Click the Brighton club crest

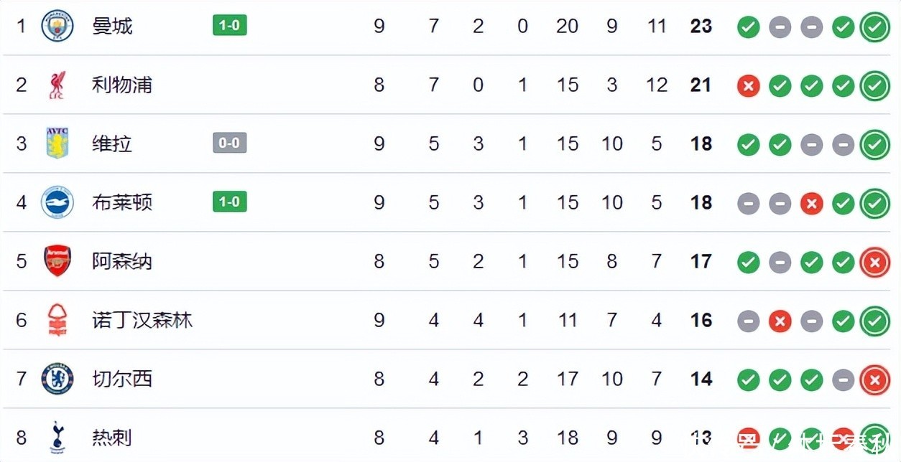pyautogui.click(x=57, y=203)
